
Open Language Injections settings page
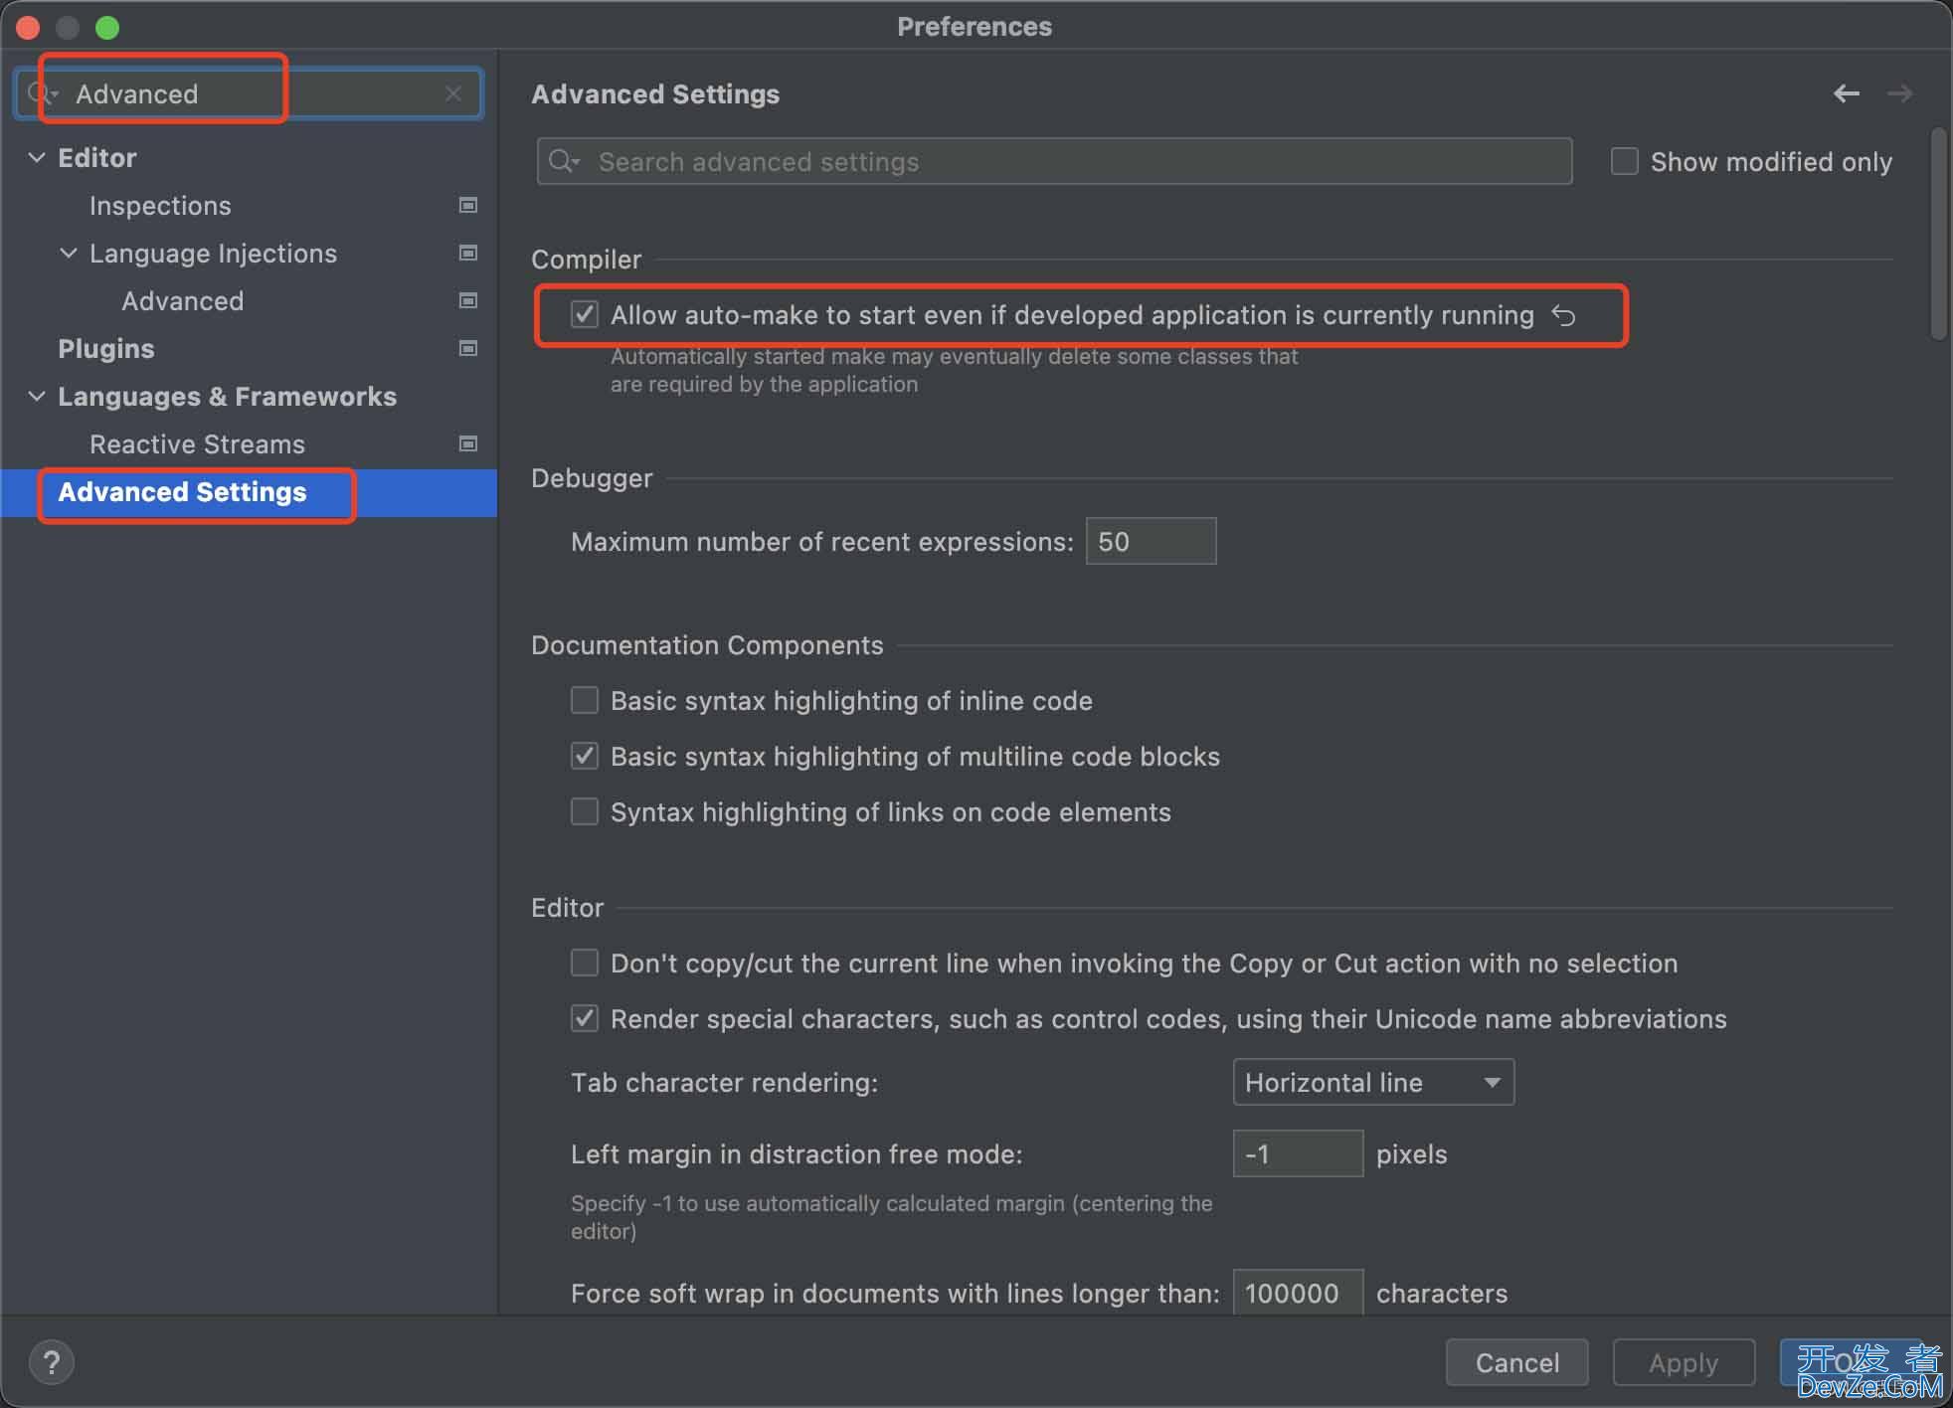[x=213, y=254]
